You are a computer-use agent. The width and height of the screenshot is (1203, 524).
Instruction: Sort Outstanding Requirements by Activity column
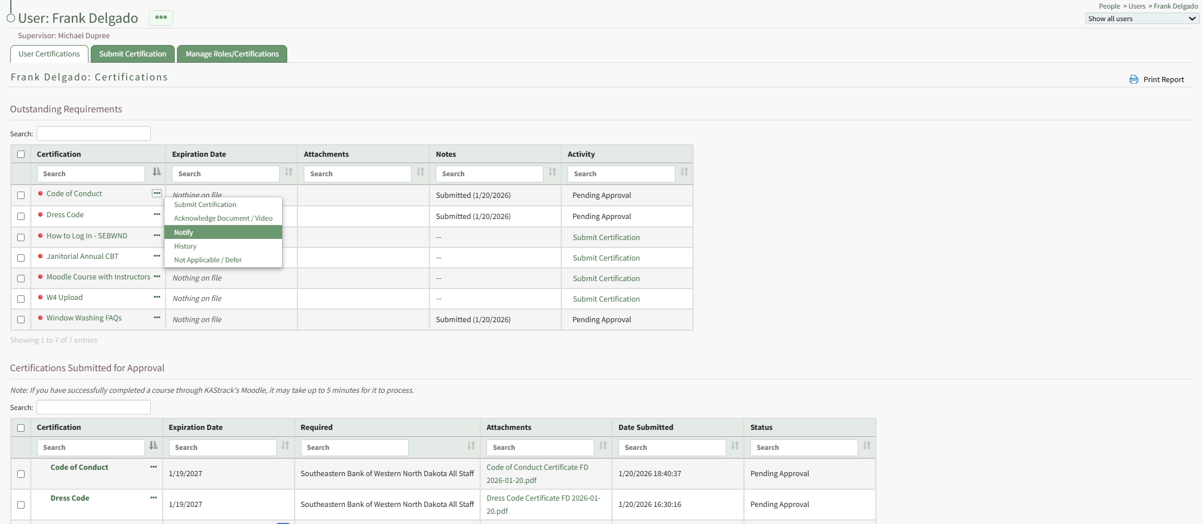click(684, 172)
